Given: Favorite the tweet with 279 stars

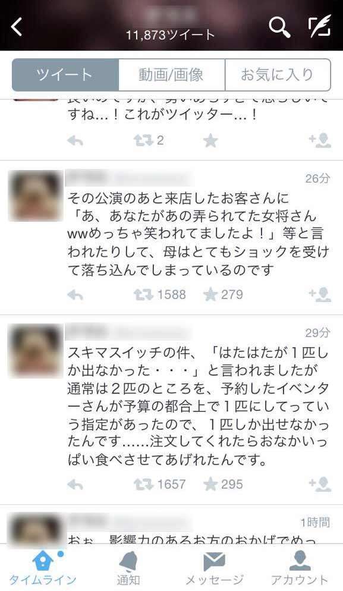Looking at the screenshot, I should coord(210,295).
